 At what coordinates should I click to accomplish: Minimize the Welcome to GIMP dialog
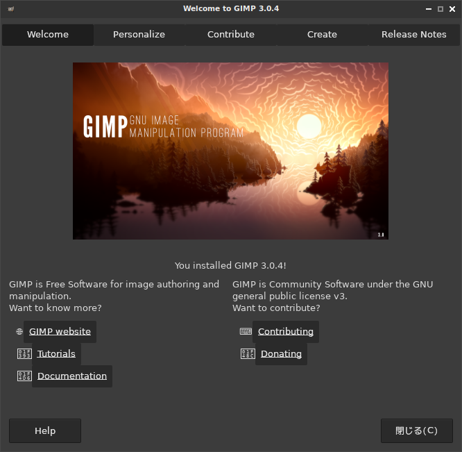click(429, 9)
